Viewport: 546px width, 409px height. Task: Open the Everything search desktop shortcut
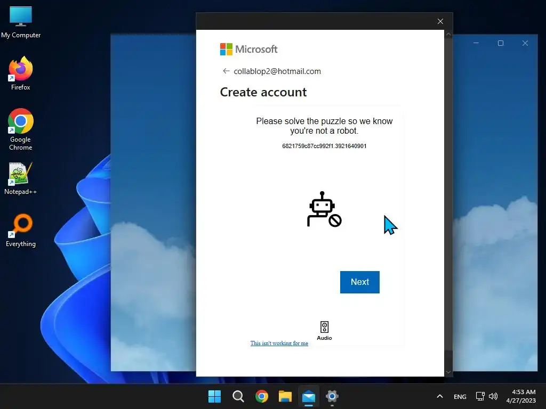pos(21,230)
